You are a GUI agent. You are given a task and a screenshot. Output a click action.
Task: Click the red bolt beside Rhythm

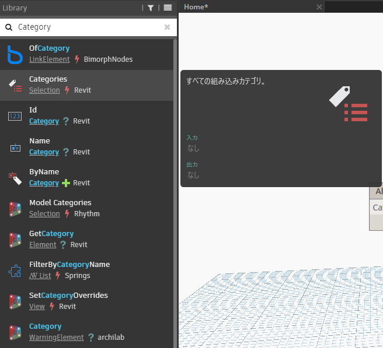pyautogui.click(x=67, y=214)
